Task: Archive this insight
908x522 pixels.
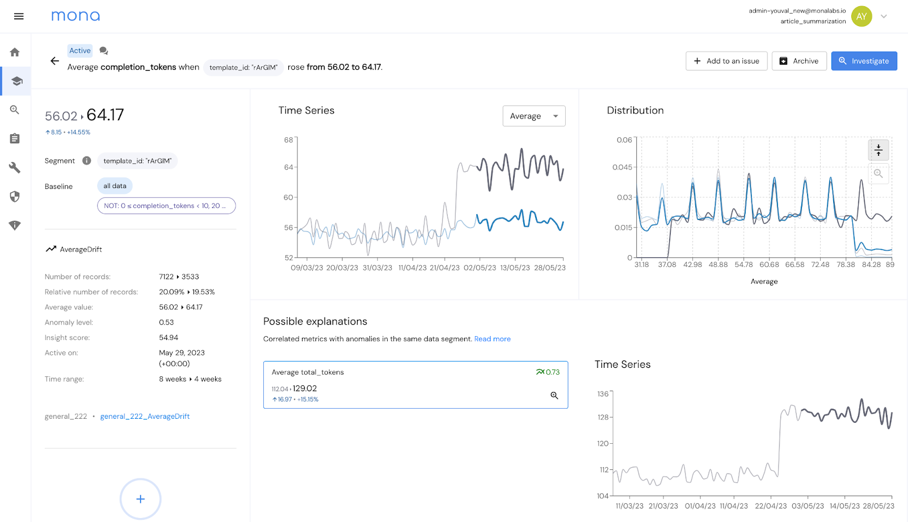Action: click(798, 61)
